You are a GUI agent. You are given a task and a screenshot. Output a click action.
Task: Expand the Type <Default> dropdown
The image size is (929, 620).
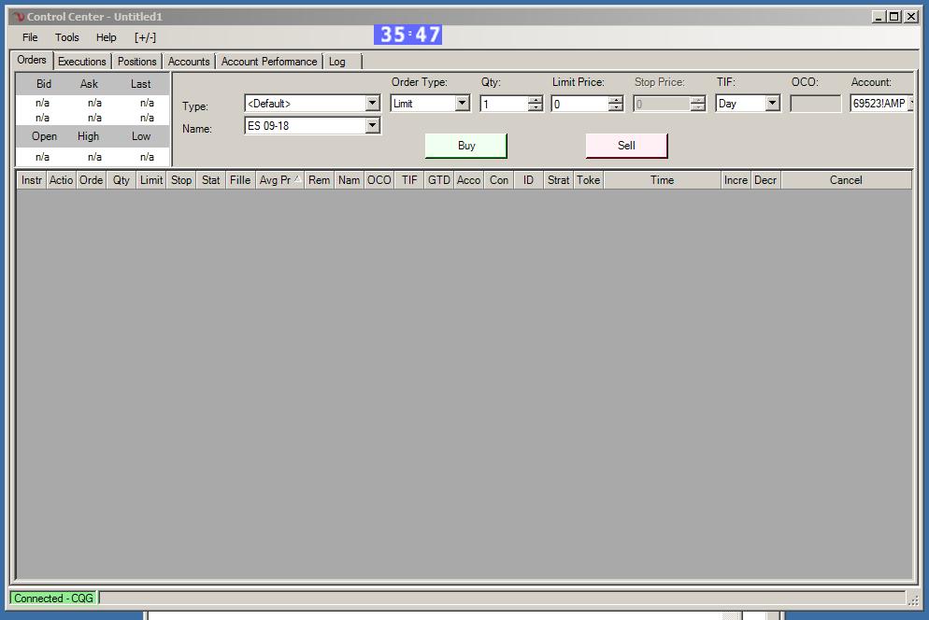372,103
